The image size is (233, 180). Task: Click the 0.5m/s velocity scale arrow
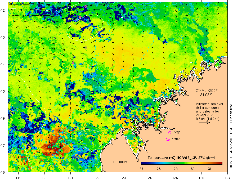coord(205,123)
